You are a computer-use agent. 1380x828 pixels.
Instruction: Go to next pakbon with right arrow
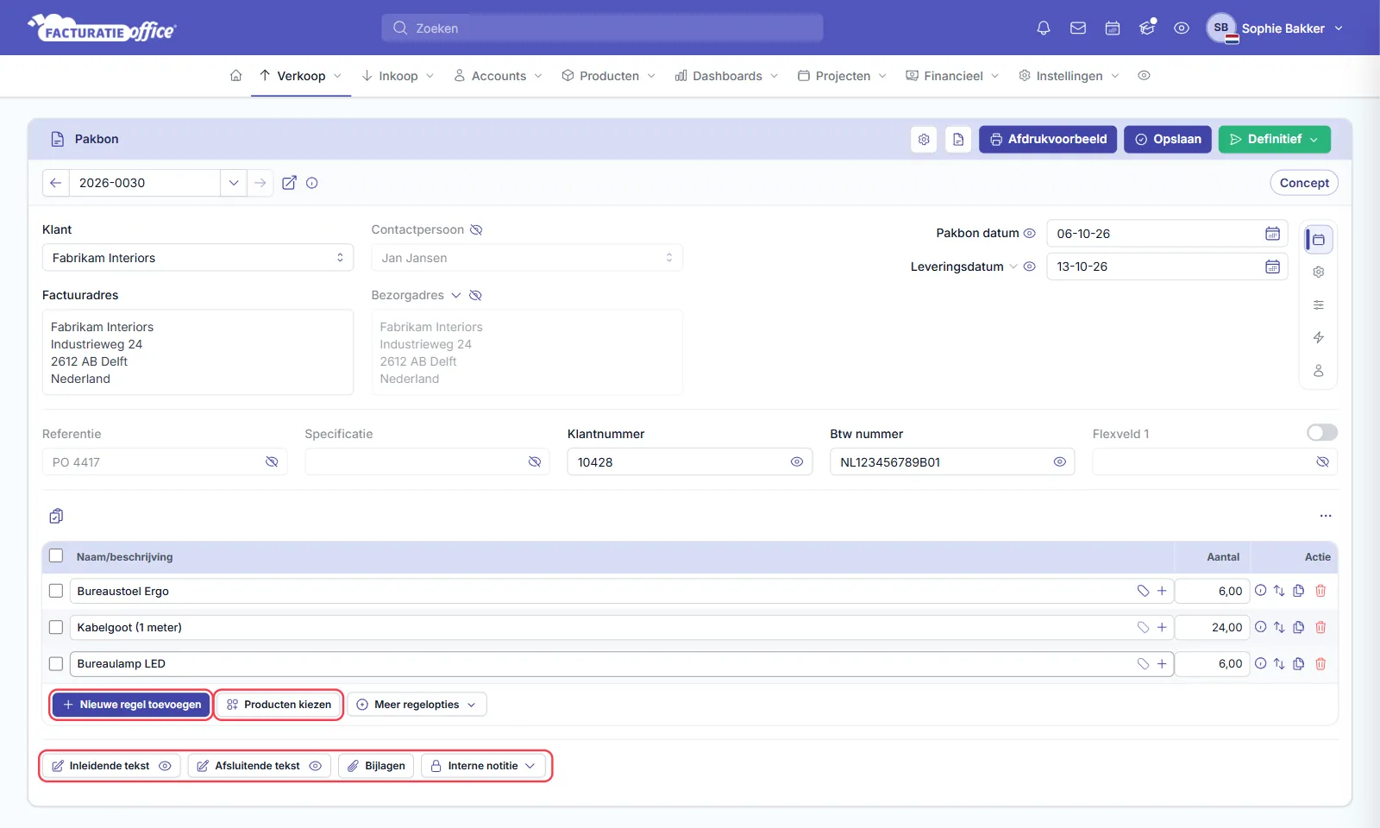pos(260,183)
